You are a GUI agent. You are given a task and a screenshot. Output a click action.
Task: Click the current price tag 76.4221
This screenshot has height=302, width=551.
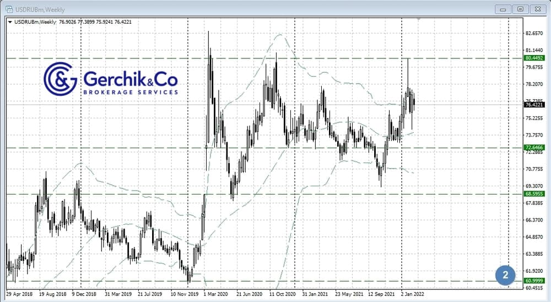pos(535,105)
